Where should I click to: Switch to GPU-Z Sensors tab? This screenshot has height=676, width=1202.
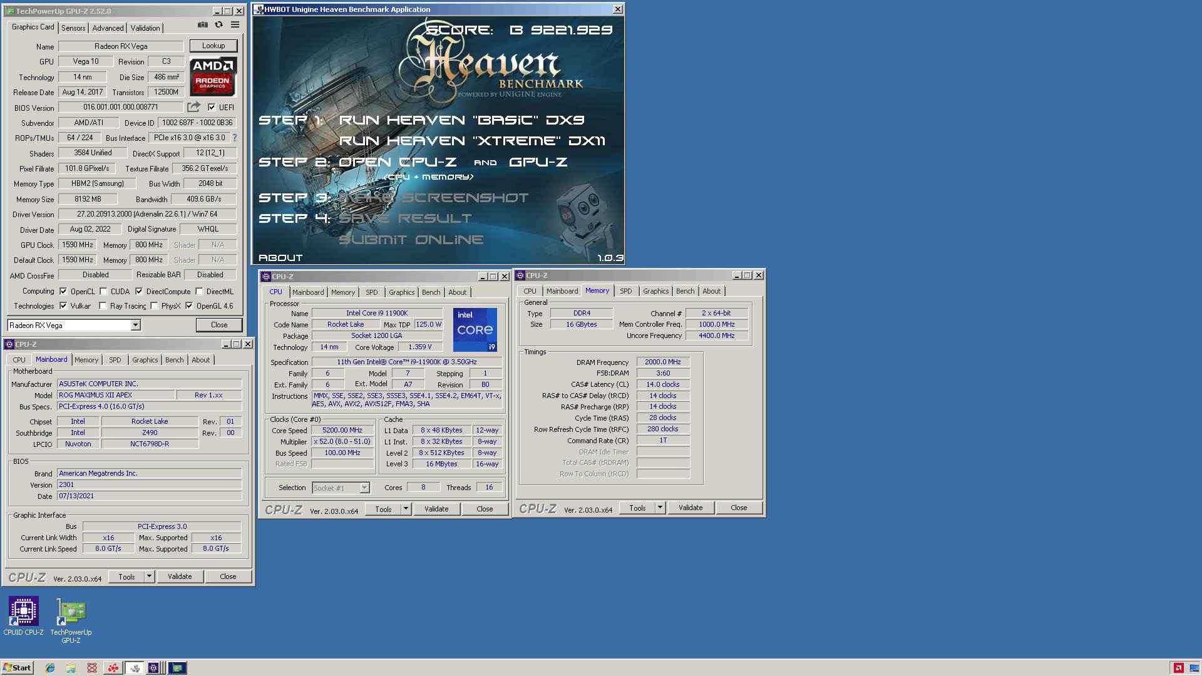pos(73,28)
